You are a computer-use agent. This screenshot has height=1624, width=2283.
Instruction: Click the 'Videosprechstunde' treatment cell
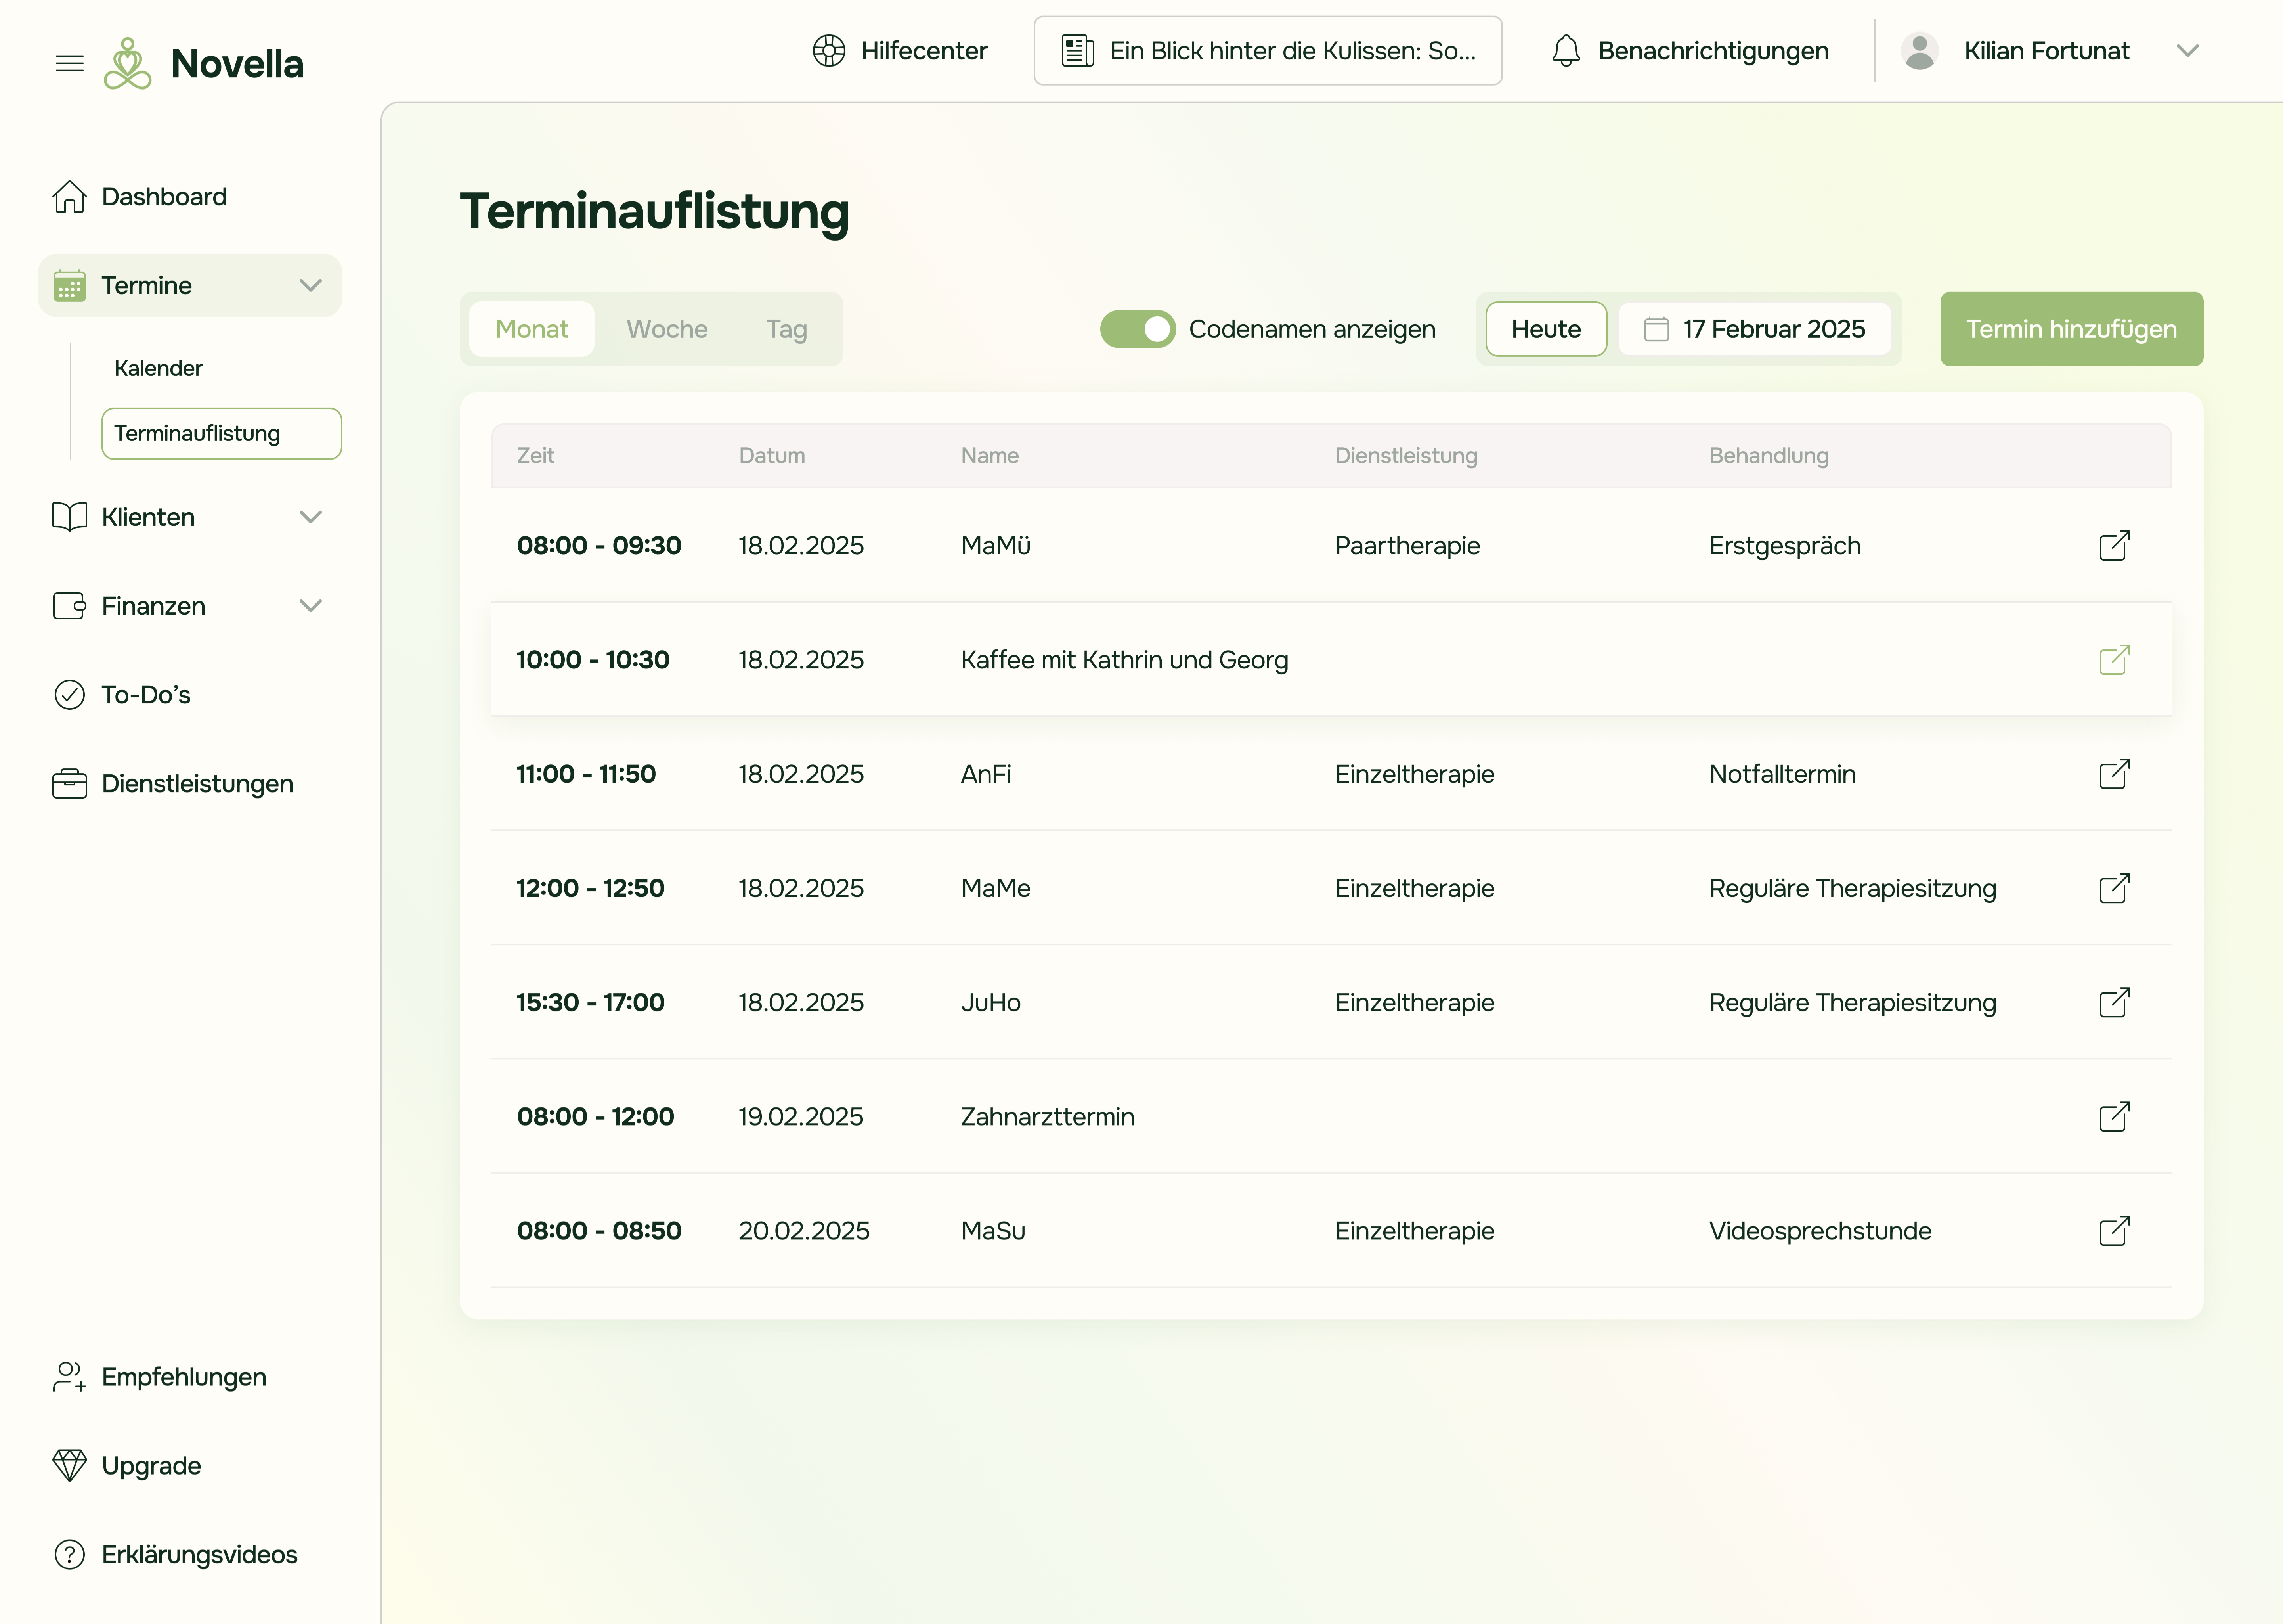1820,1231
